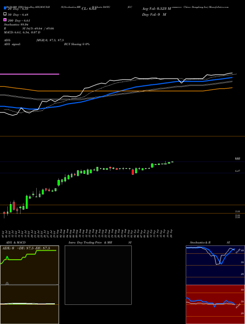Select the 'Stochastics: 88.04' reading
The image size is (245, 324).
click(16, 25)
